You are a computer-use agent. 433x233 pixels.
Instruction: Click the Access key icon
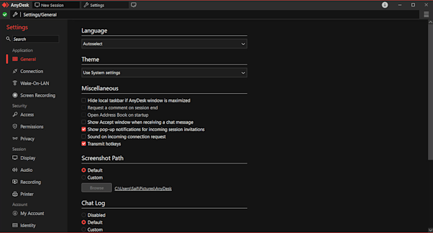(15, 115)
